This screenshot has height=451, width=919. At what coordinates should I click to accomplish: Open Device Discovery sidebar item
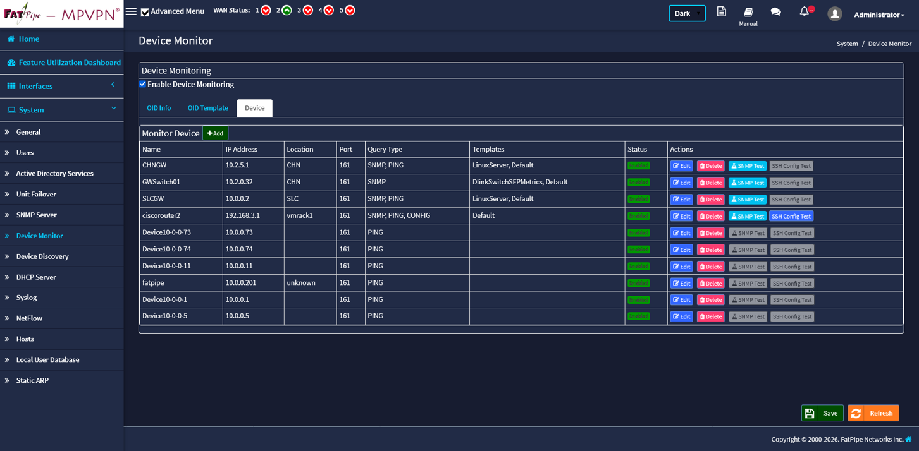coord(61,256)
